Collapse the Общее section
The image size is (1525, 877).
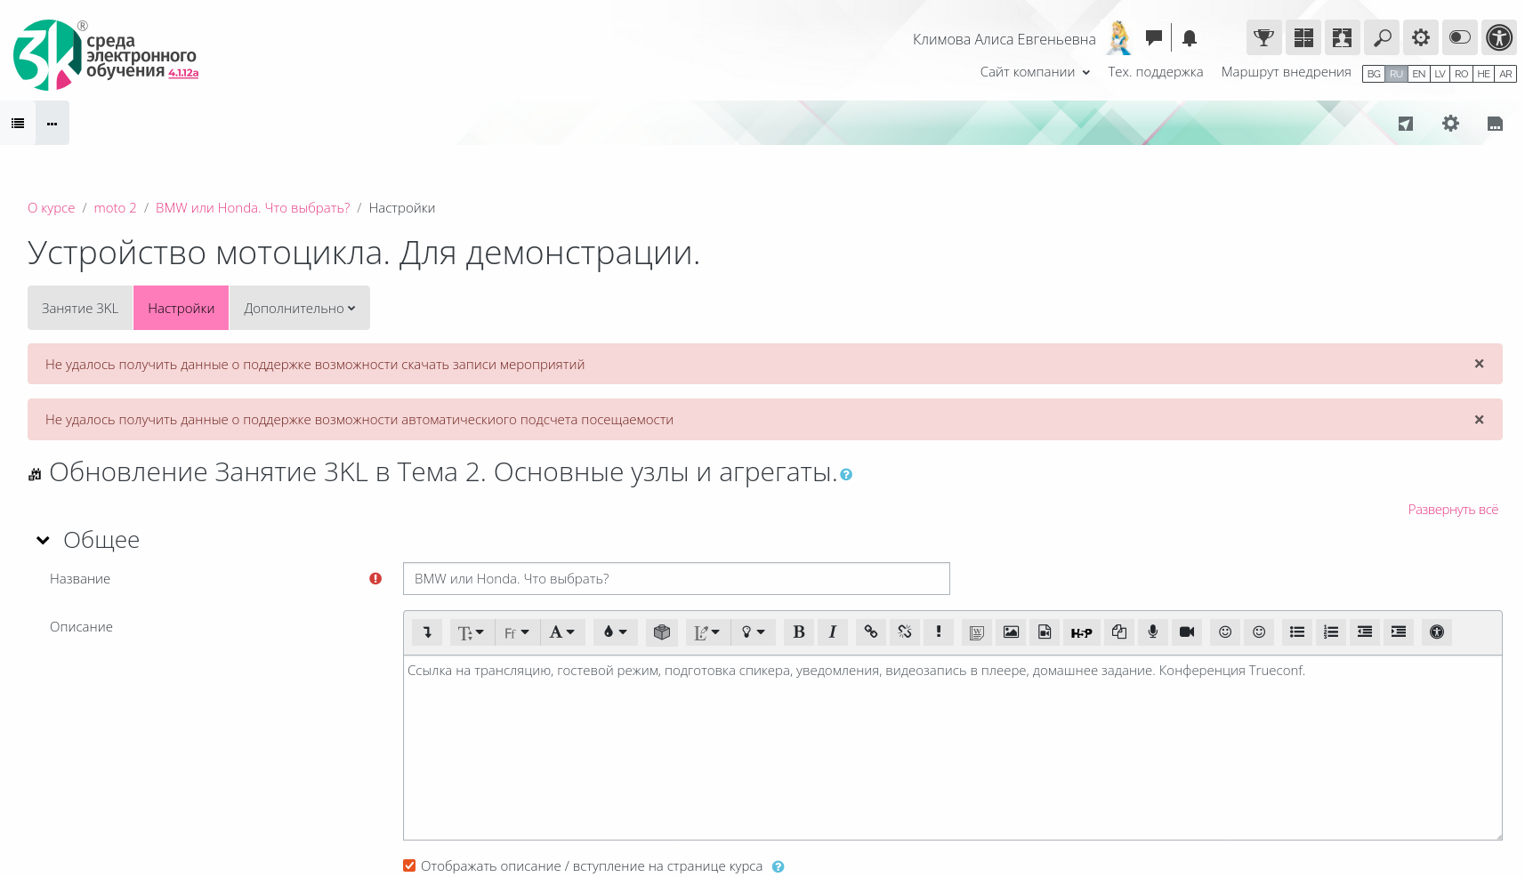point(43,540)
